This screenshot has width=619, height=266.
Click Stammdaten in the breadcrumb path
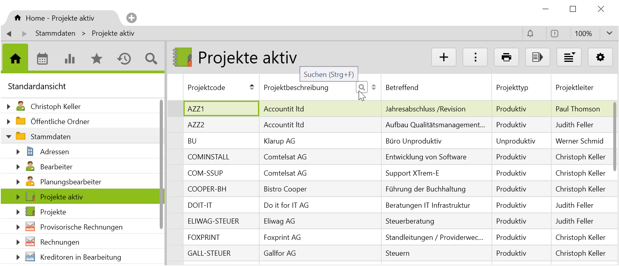coord(55,33)
